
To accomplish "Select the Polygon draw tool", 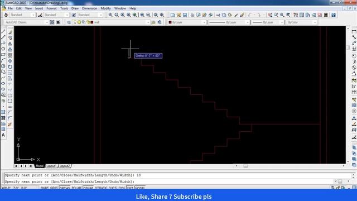I will [3, 49].
